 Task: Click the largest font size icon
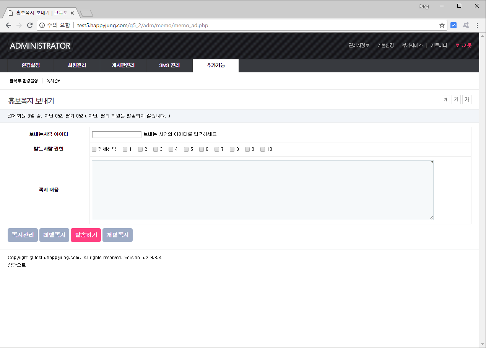tap(466, 100)
